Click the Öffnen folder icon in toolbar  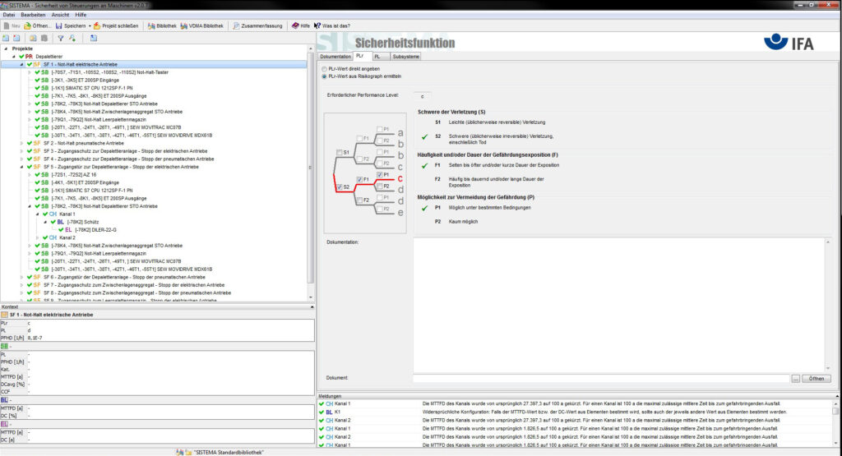coord(27,25)
